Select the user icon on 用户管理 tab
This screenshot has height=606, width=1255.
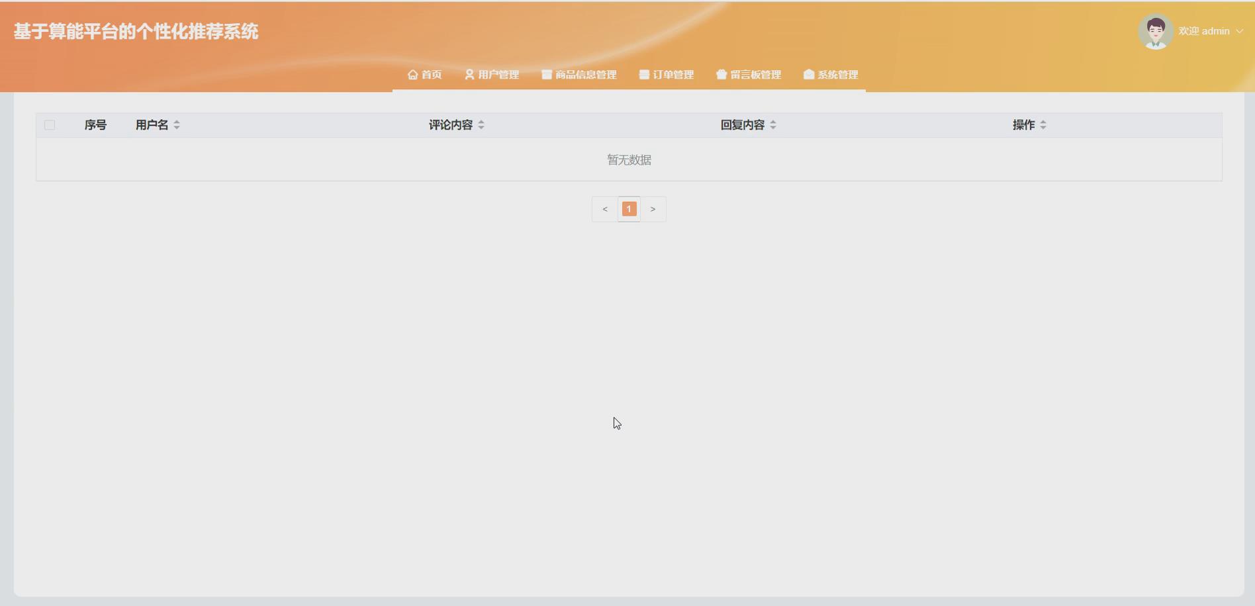(468, 74)
